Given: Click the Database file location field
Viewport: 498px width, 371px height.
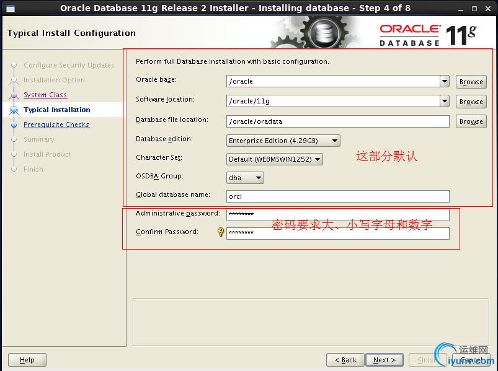Looking at the screenshot, I should (338, 121).
